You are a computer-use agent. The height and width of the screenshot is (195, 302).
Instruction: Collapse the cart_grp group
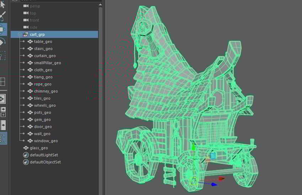point(20,34)
